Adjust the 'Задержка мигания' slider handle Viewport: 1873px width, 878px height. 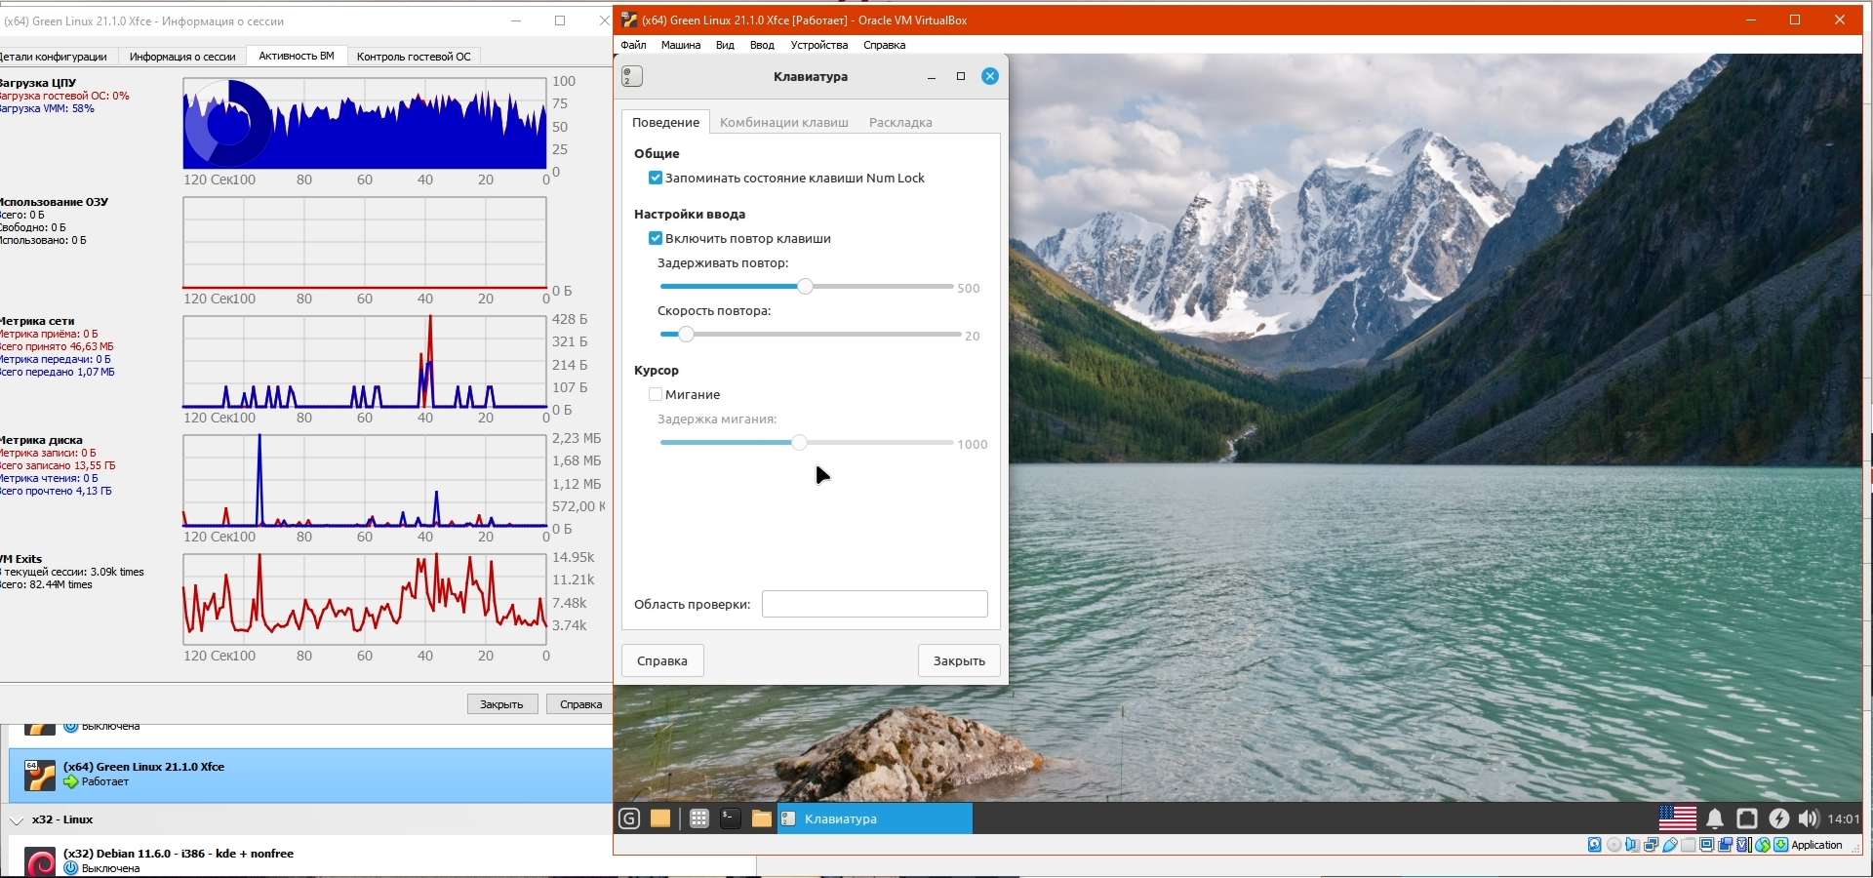[799, 442]
